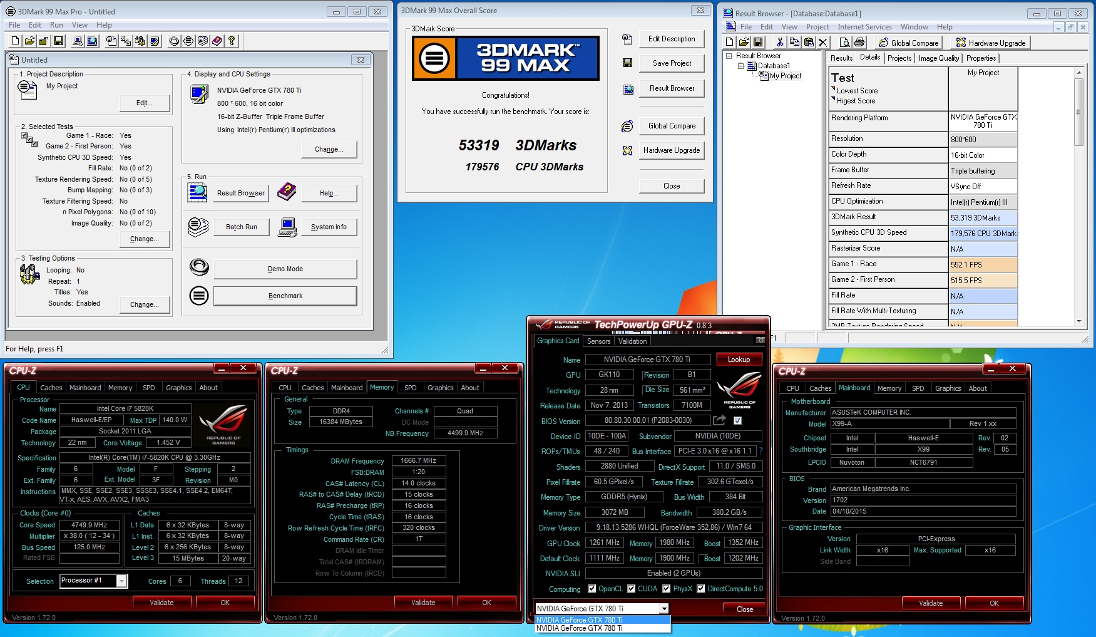
Task: Click the Hardware Upgrade icon in Overall Score window
Action: [x=627, y=150]
